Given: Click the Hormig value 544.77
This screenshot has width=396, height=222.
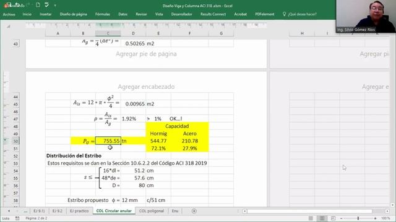Looking at the screenshot, I should (158, 141).
